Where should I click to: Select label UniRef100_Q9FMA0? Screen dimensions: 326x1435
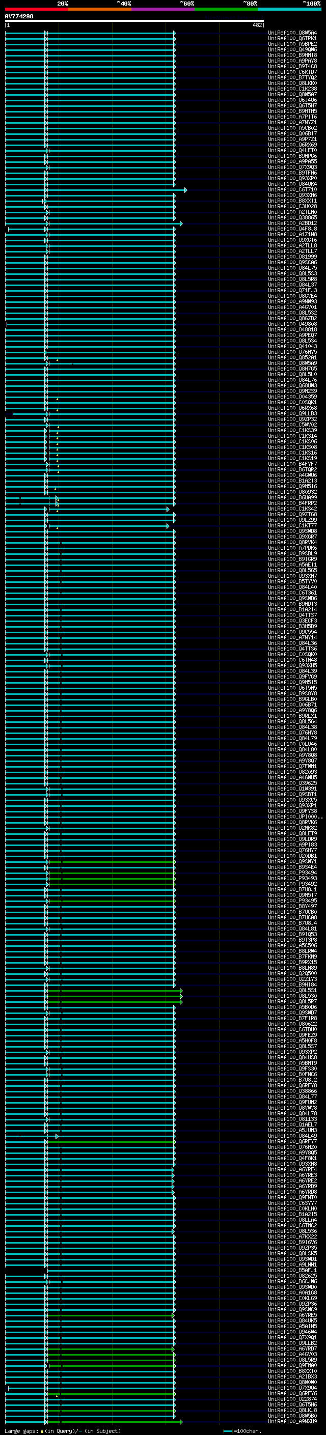292,1366
